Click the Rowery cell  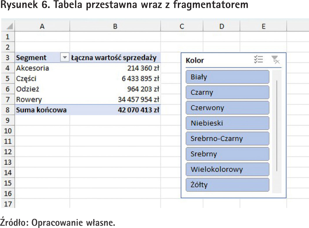29,100
